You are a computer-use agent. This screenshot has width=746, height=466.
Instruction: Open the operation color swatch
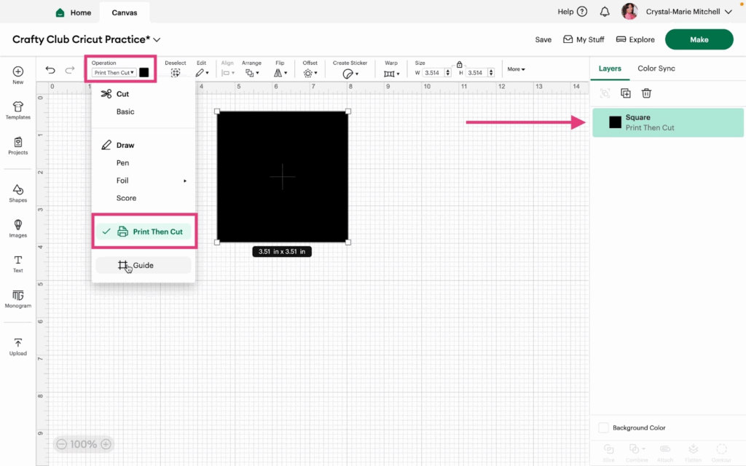point(144,72)
